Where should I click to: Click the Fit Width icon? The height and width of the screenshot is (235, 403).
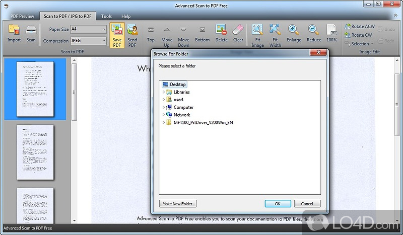pyautogui.click(x=275, y=30)
